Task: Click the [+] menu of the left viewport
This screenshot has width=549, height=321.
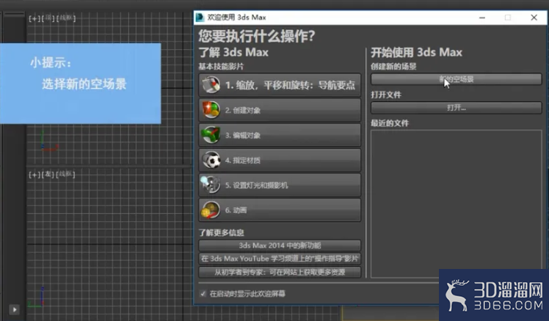Action: 34,174
